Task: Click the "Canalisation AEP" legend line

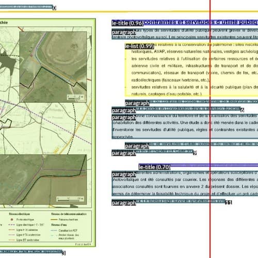Action: click(x=54, y=230)
